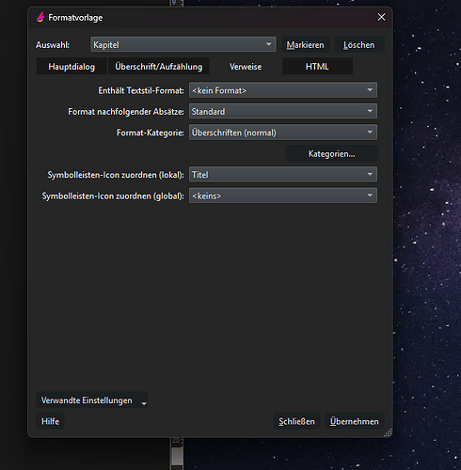The height and width of the screenshot is (470, 461).
Task: Switch to the Hauptdialog tab
Action: pyautogui.click(x=72, y=66)
